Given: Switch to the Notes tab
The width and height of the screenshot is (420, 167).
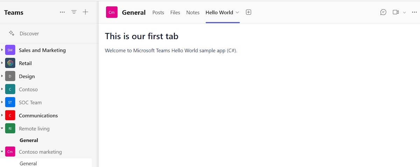Looking at the screenshot, I should tap(193, 12).
